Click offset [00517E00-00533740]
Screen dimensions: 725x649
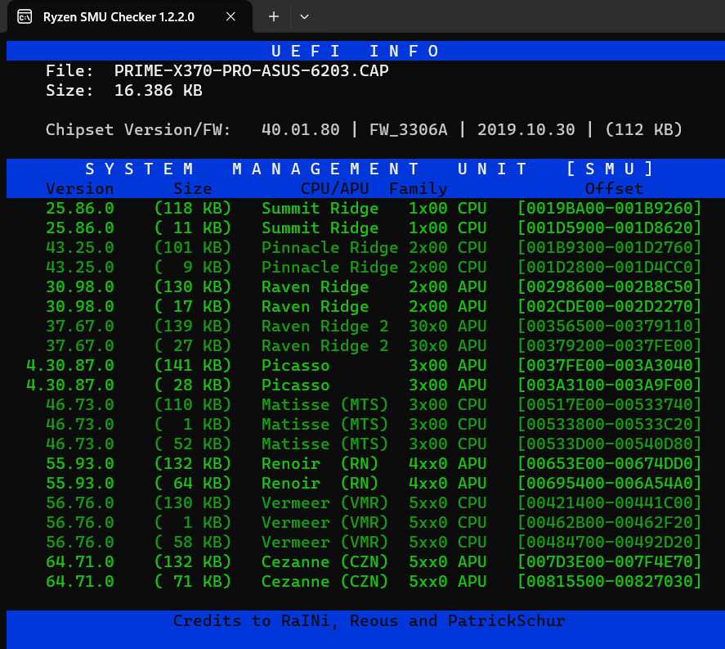(x=610, y=404)
